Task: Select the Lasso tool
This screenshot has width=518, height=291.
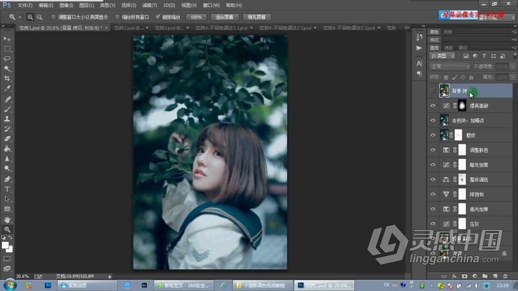Action: [x=7, y=59]
